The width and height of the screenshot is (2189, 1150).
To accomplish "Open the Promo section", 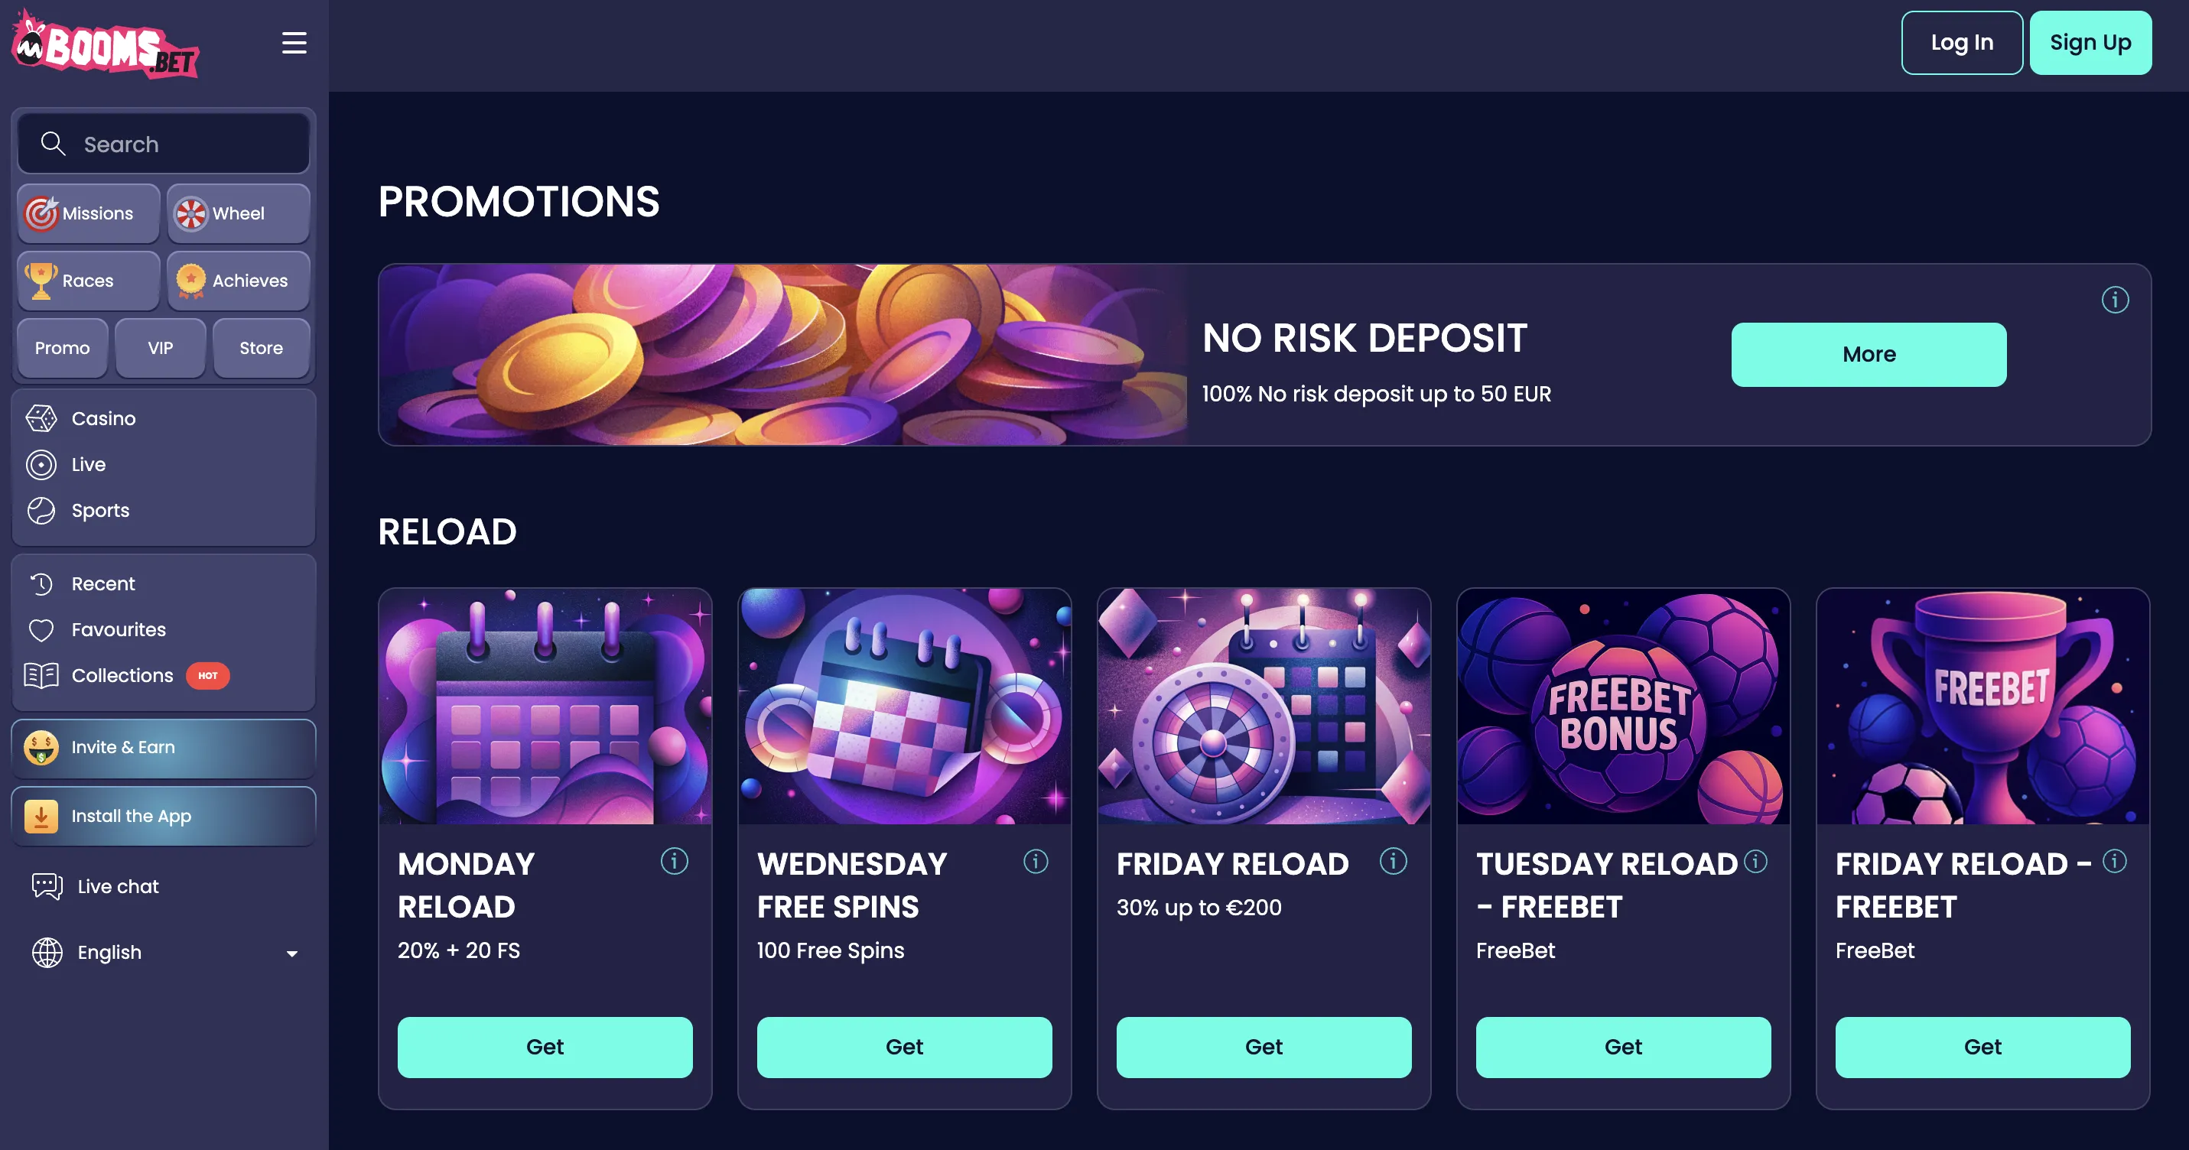I will coord(61,347).
